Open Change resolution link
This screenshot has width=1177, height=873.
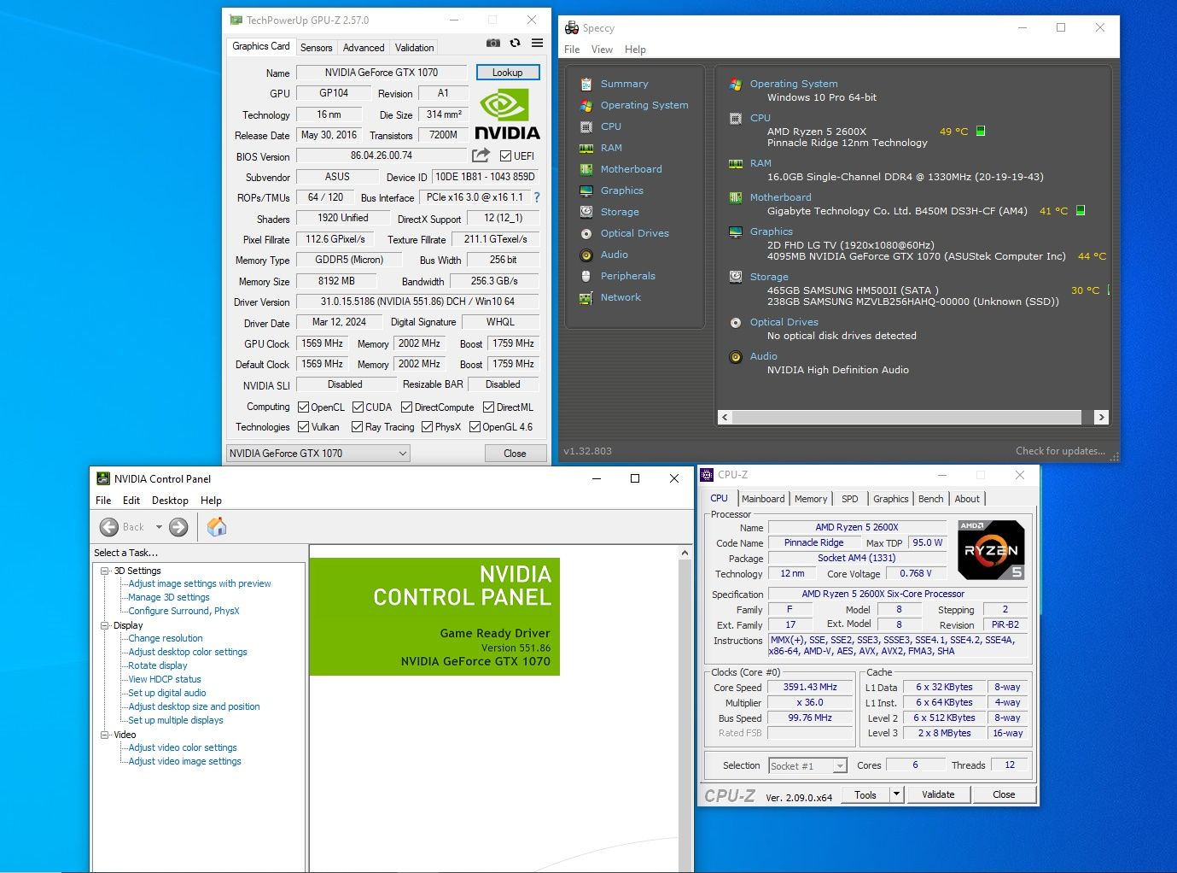click(166, 638)
